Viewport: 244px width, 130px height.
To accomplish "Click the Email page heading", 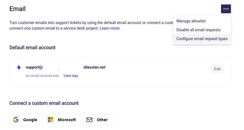I will [17, 9].
